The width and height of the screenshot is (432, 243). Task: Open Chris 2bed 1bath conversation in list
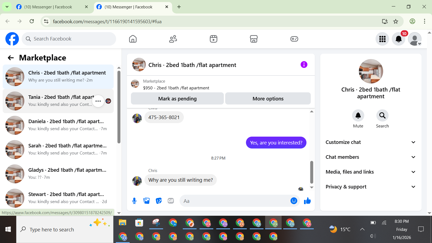58,77
